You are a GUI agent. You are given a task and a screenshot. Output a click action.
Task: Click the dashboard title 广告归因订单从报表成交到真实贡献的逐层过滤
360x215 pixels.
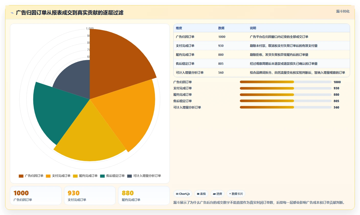70,13
